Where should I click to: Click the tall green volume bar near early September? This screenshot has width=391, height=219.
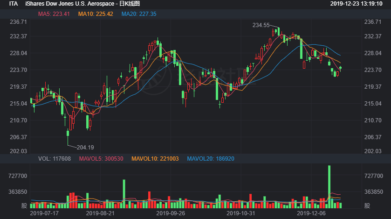(x=124, y=194)
